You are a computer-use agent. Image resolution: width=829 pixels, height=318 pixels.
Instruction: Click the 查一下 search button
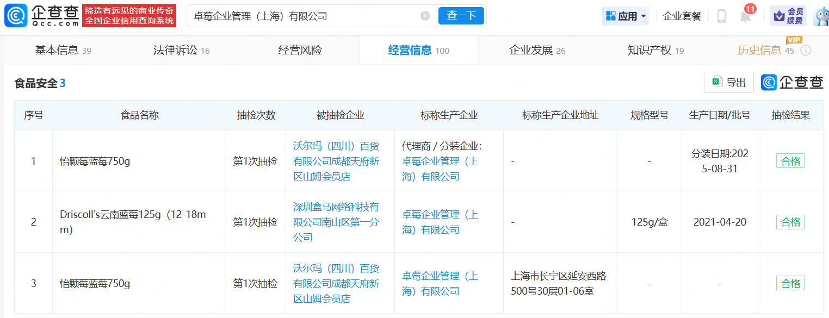(x=461, y=16)
